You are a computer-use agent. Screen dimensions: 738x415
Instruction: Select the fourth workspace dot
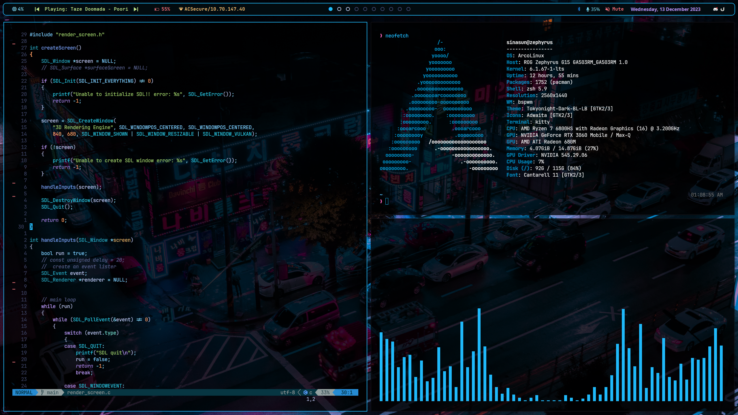357,9
